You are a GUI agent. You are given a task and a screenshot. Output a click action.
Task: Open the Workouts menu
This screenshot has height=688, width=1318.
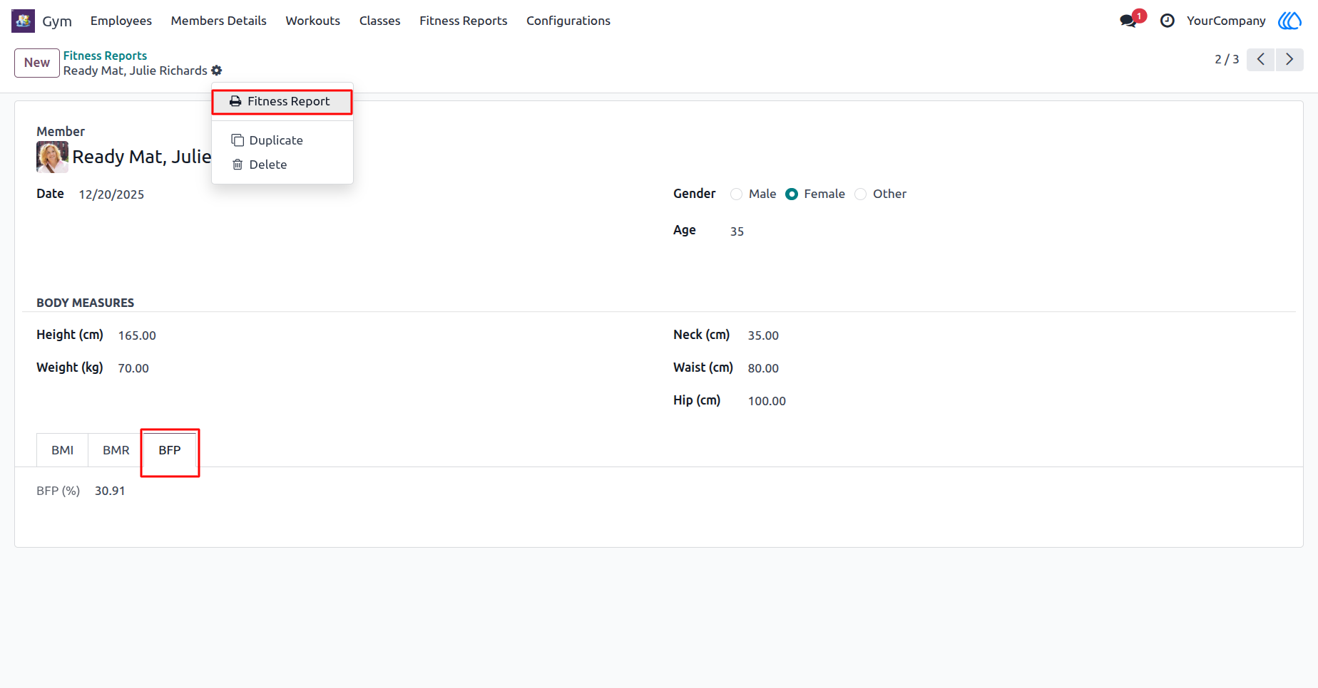tap(313, 21)
